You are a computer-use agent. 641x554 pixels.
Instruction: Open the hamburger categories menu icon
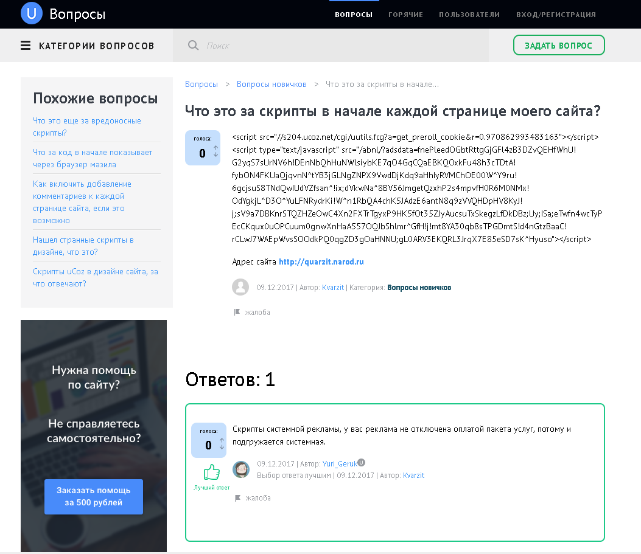coord(26,46)
